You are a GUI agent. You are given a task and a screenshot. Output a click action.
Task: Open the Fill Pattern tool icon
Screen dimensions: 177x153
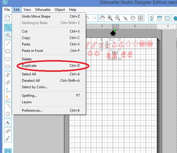pos(167,18)
